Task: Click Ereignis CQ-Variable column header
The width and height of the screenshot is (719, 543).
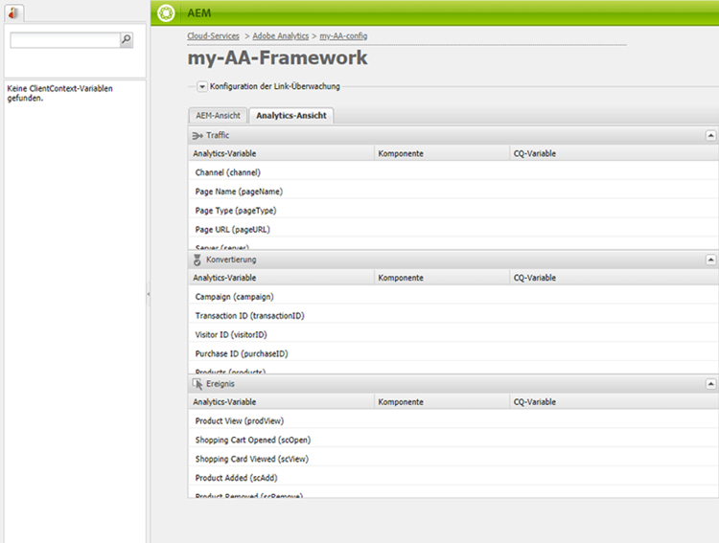Action: [x=615, y=402]
